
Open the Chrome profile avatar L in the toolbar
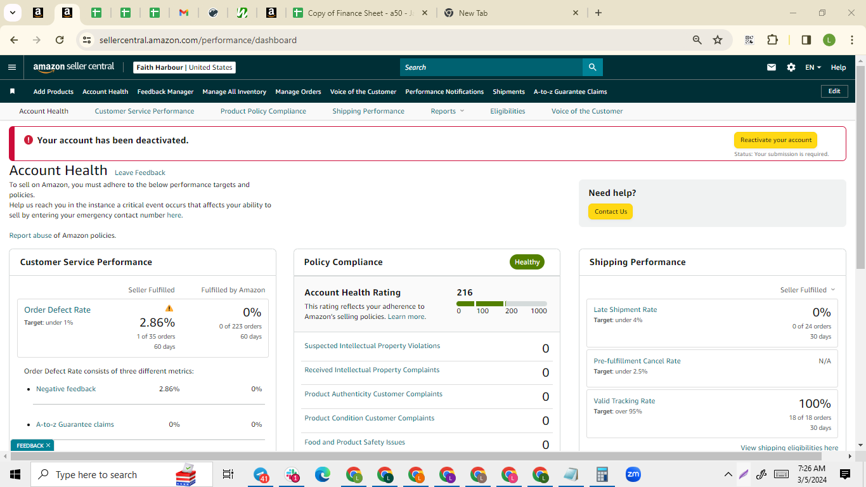829,40
